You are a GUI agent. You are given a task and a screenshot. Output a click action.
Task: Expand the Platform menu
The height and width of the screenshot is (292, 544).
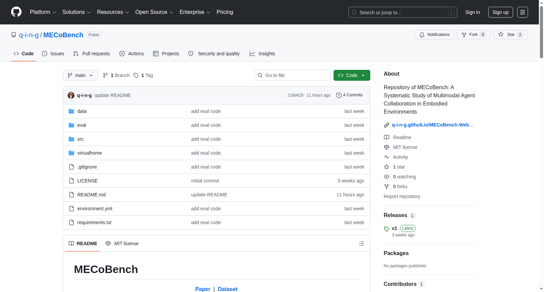point(43,12)
